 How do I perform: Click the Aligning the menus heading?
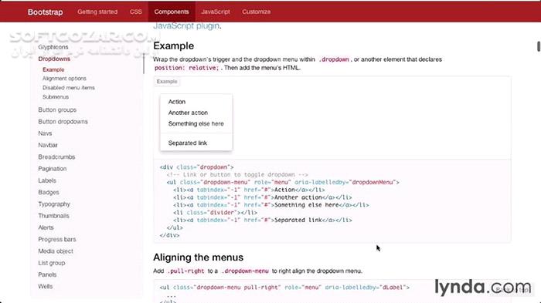click(x=199, y=258)
